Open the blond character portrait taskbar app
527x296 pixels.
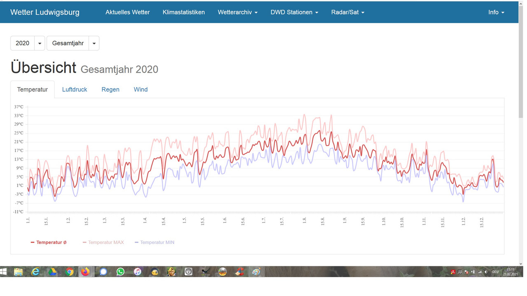[x=171, y=272]
